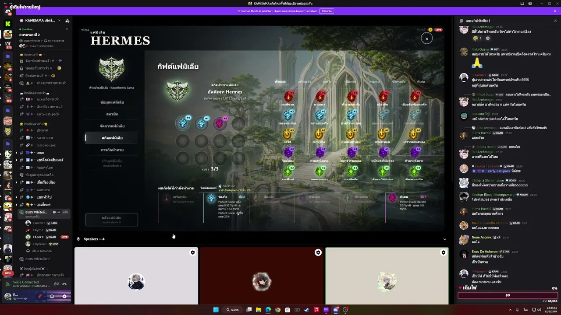Click the third speaker's beige tile
Viewport: 561px width, 315px height.
(x=387, y=276)
